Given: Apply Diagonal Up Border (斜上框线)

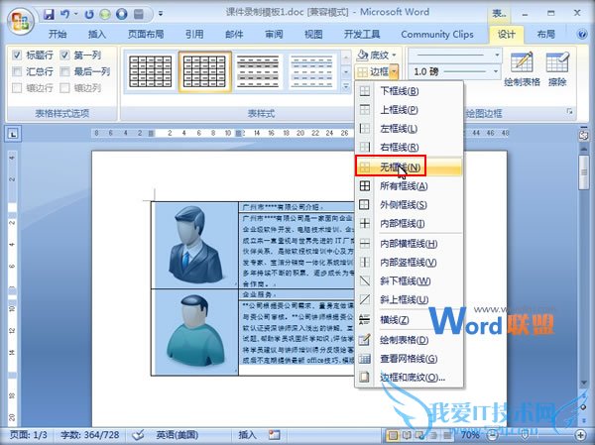Looking at the screenshot, I should 409,299.
